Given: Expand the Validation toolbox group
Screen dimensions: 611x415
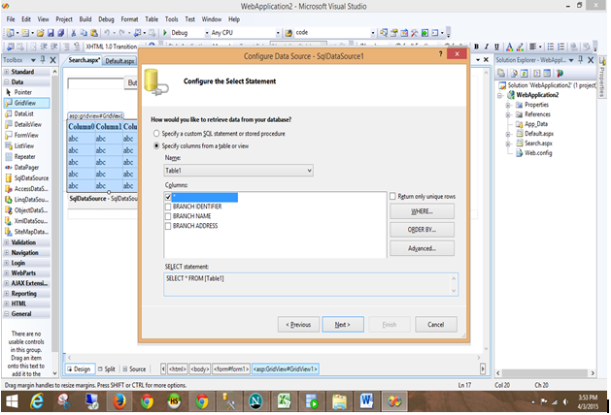Looking at the screenshot, I should [x=6, y=242].
